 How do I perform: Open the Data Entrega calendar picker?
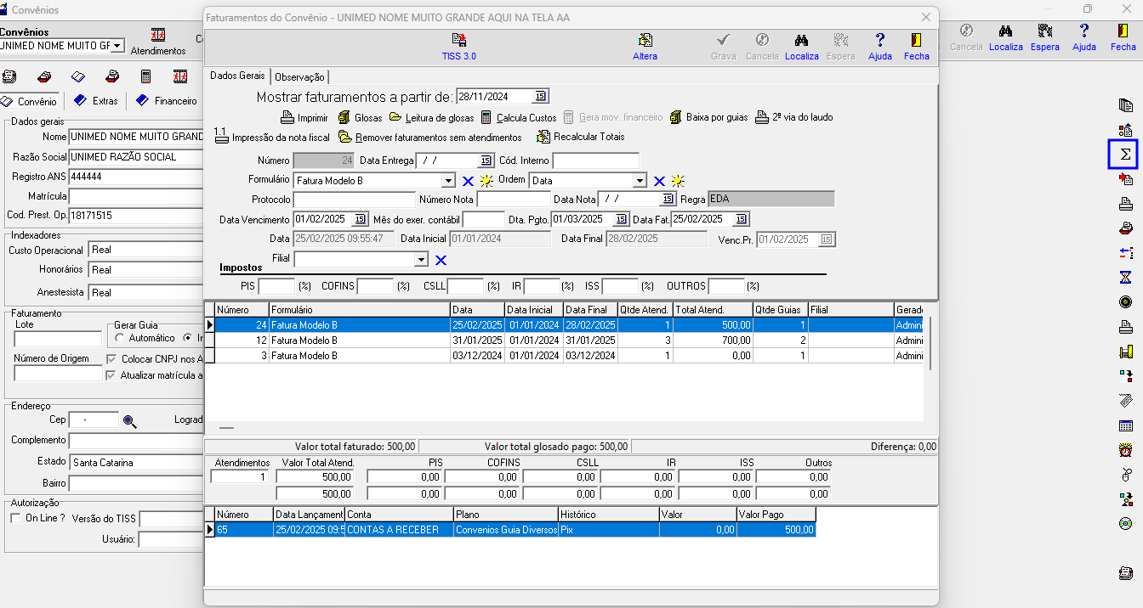click(x=486, y=160)
